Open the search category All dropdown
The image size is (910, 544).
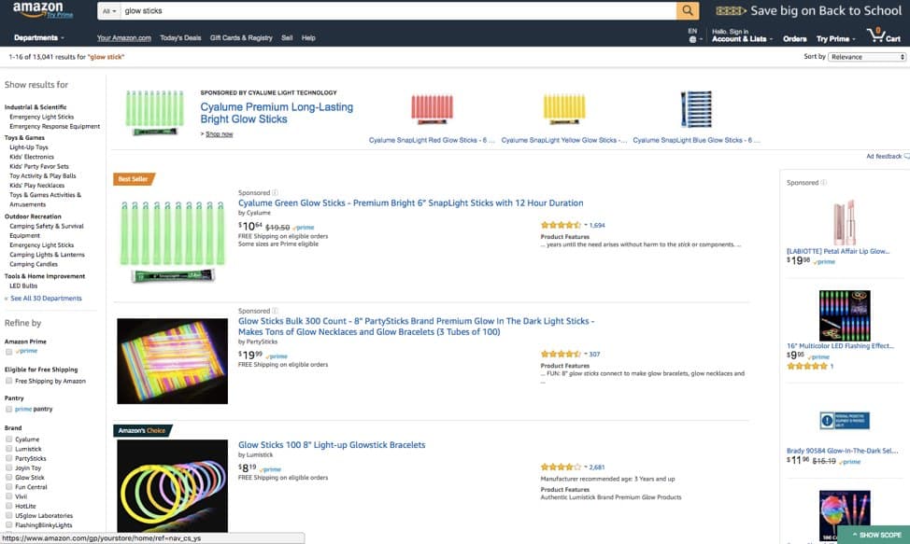[109, 11]
